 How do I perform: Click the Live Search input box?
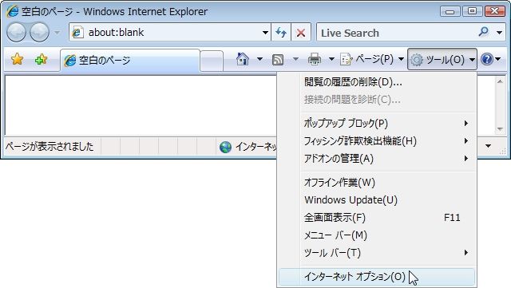pos(396,33)
